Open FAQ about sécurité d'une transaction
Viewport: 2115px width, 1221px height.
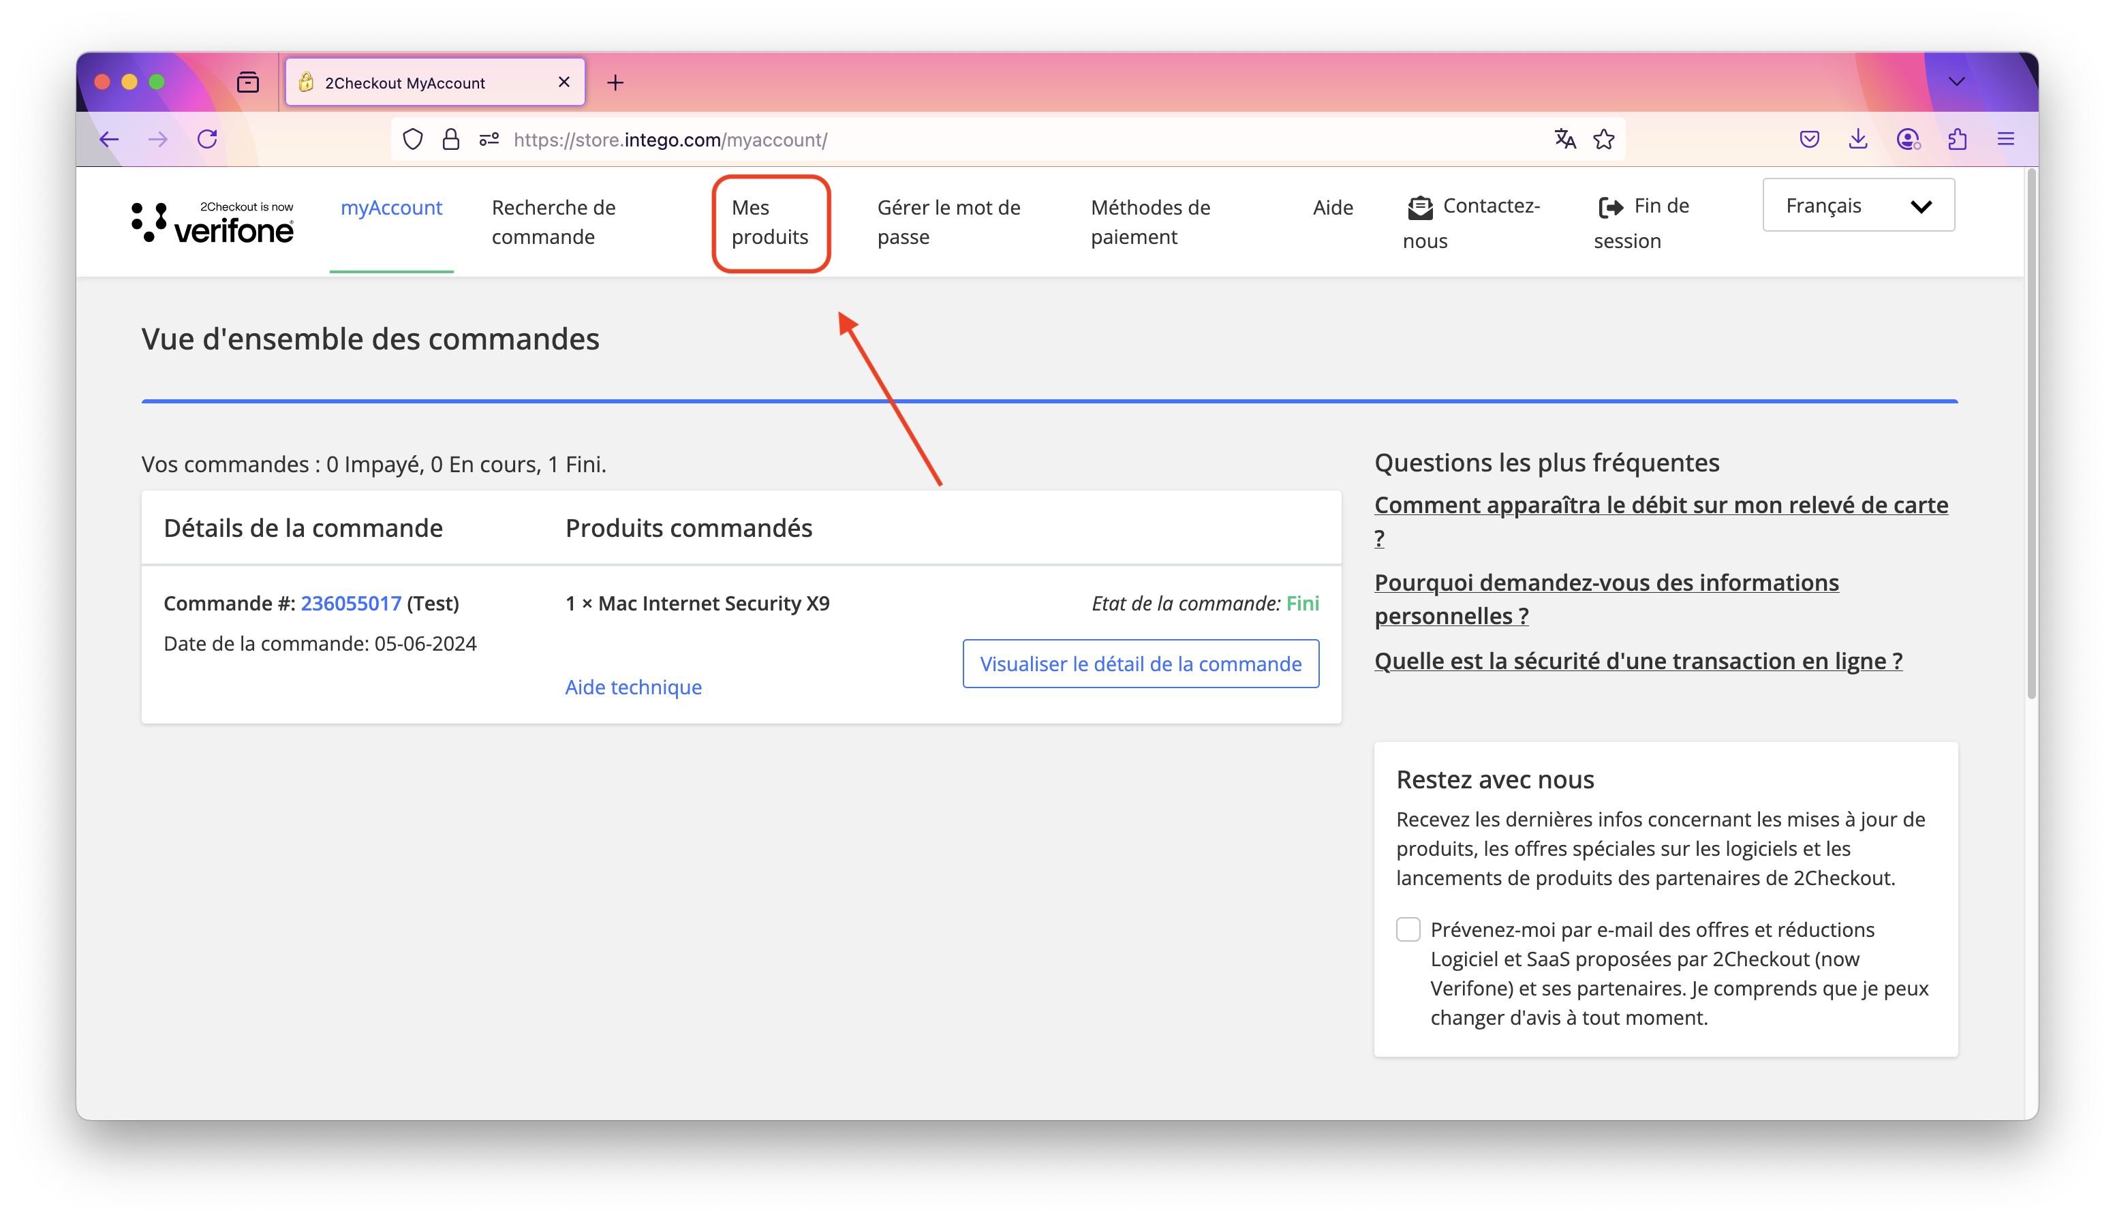coord(1638,661)
